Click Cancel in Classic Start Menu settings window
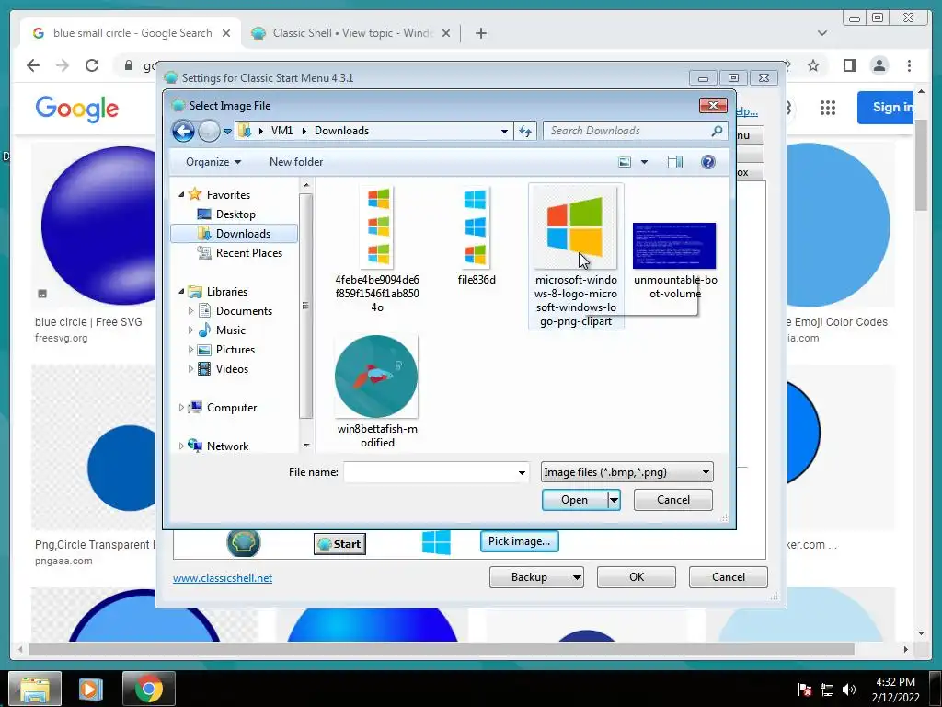This screenshot has width=942, height=707. [x=729, y=577]
